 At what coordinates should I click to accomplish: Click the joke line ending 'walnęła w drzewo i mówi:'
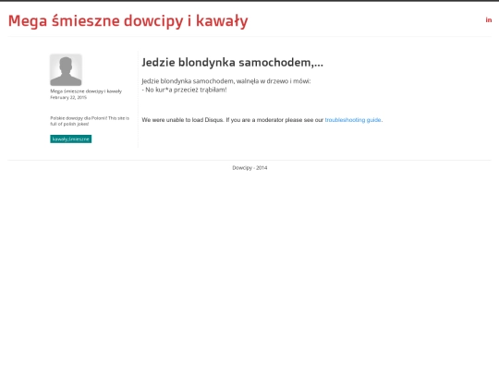coord(226,81)
